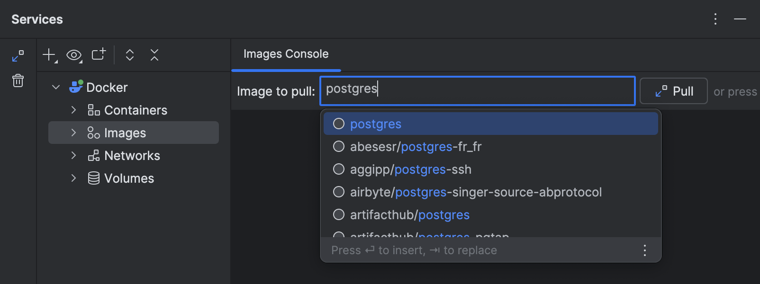This screenshot has width=760, height=284.
Task: Select the abesesr/postgres-fr_fr radio button
Action: (x=339, y=146)
